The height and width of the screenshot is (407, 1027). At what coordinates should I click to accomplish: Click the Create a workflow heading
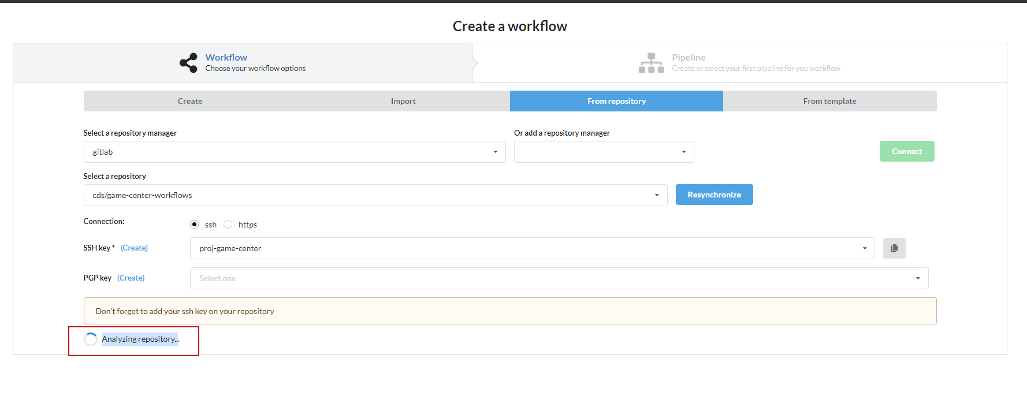510,26
